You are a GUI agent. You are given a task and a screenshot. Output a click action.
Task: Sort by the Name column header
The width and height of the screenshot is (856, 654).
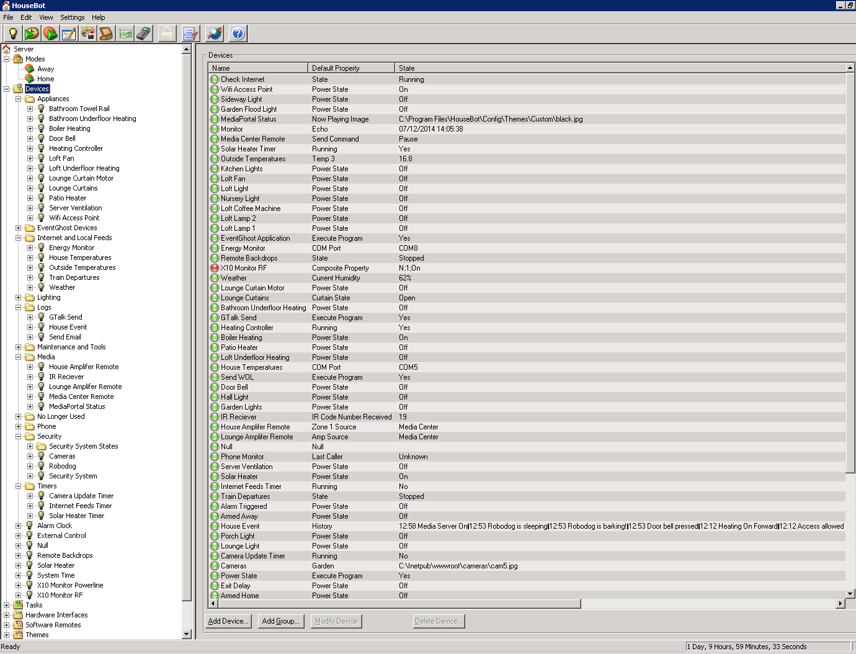click(258, 68)
